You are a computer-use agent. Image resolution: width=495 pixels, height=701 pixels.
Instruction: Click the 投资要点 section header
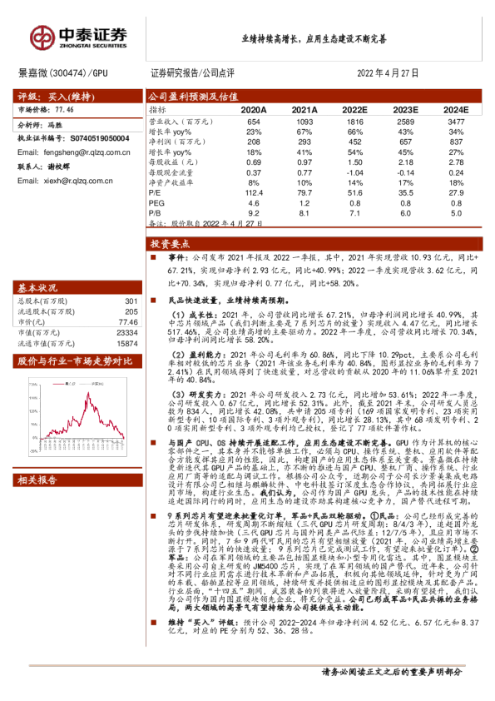coord(314,243)
